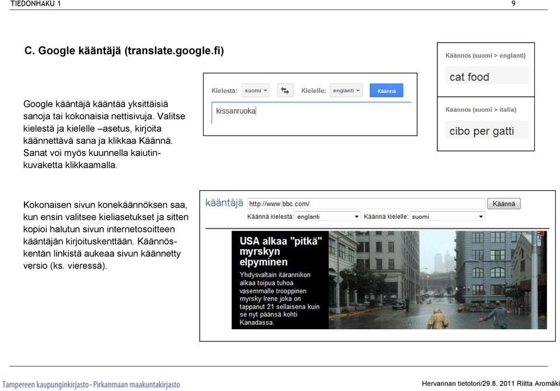
Task: Click the flooded street news photo
Action: (x=437, y=280)
